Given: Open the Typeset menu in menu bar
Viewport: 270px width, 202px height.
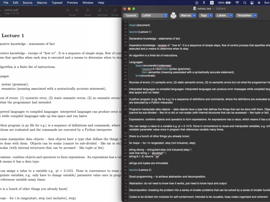Looking at the screenshot, I should tap(57, 3).
